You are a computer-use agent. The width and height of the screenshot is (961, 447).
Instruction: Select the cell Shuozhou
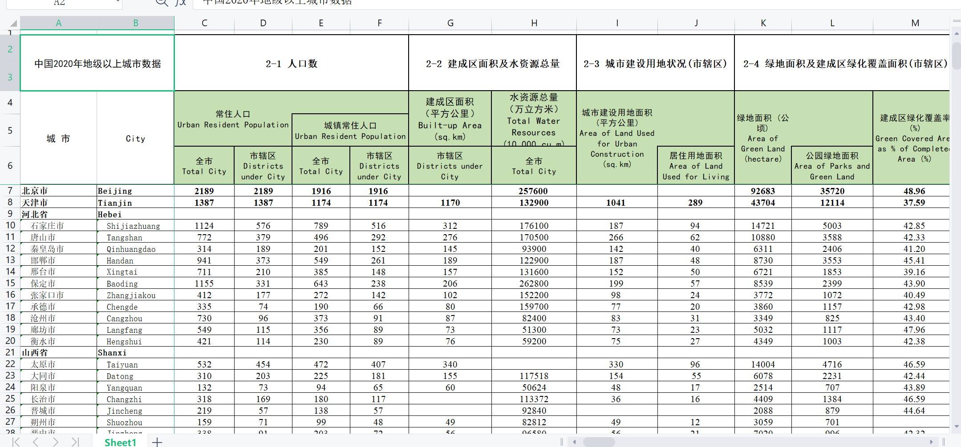click(x=135, y=422)
